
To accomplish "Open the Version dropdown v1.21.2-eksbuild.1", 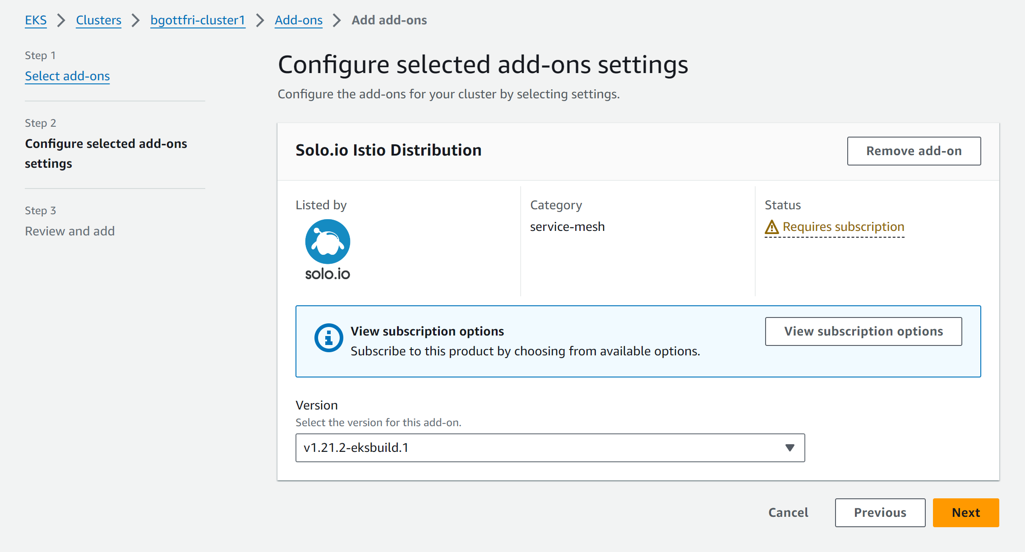I will 550,448.
